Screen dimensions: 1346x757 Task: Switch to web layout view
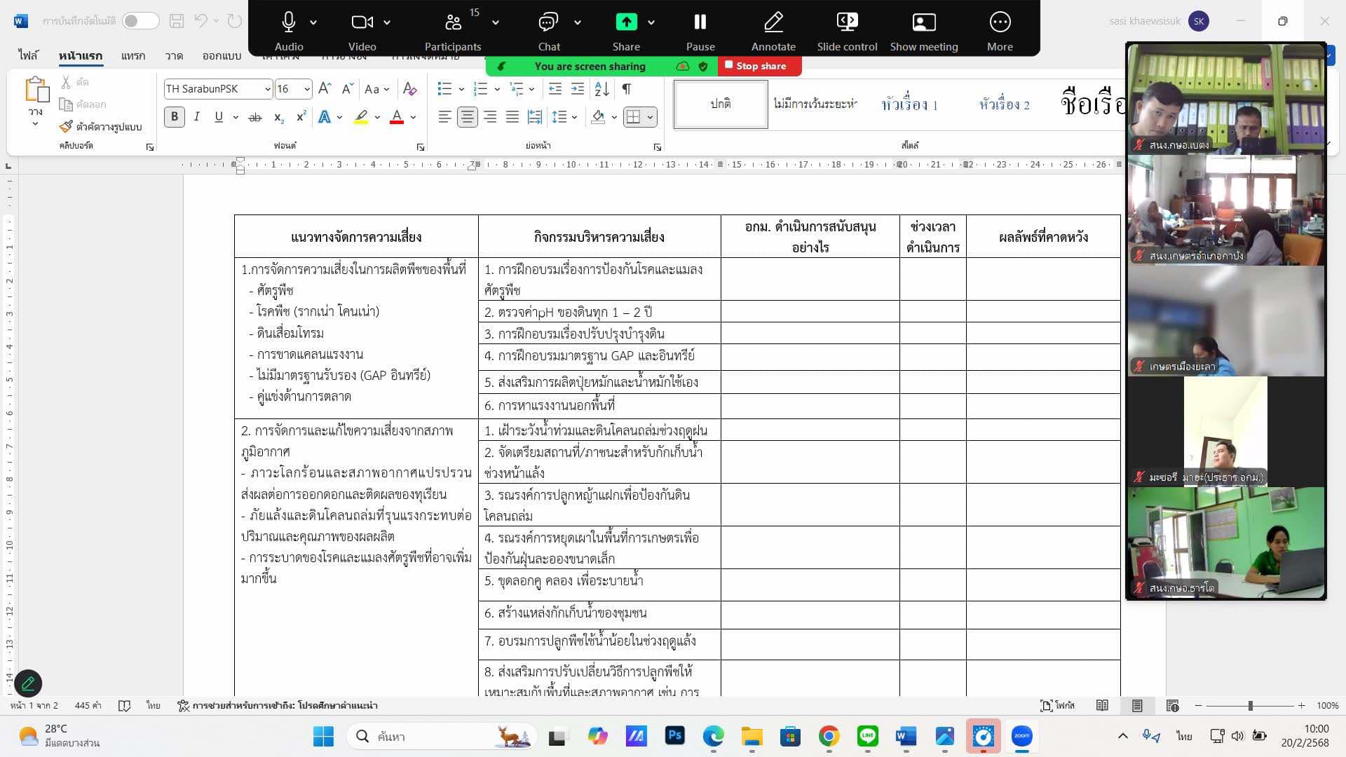point(1172,705)
